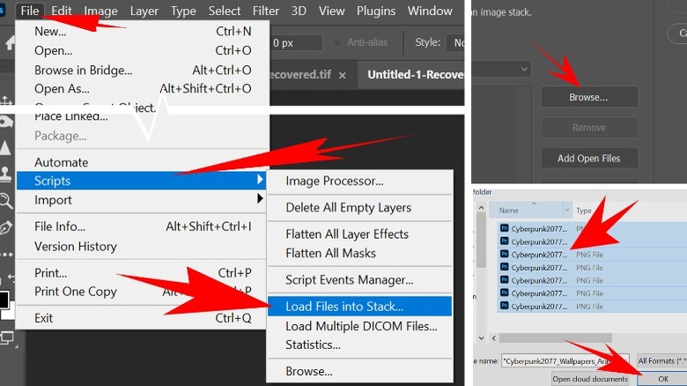Click the black foreground color swatch
Screen dimensions: 687x386
pyautogui.click(x=4, y=300)
